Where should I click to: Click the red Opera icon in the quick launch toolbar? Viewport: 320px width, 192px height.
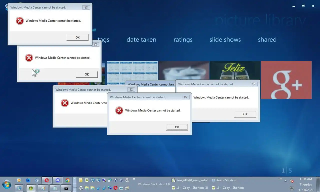(115, 188)
